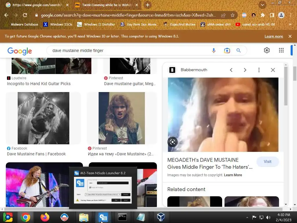Click the Google logo
Screen dimensions: 297x223
20,51
